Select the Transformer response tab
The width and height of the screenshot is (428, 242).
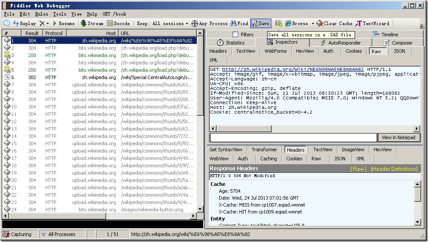coord(264,150)
